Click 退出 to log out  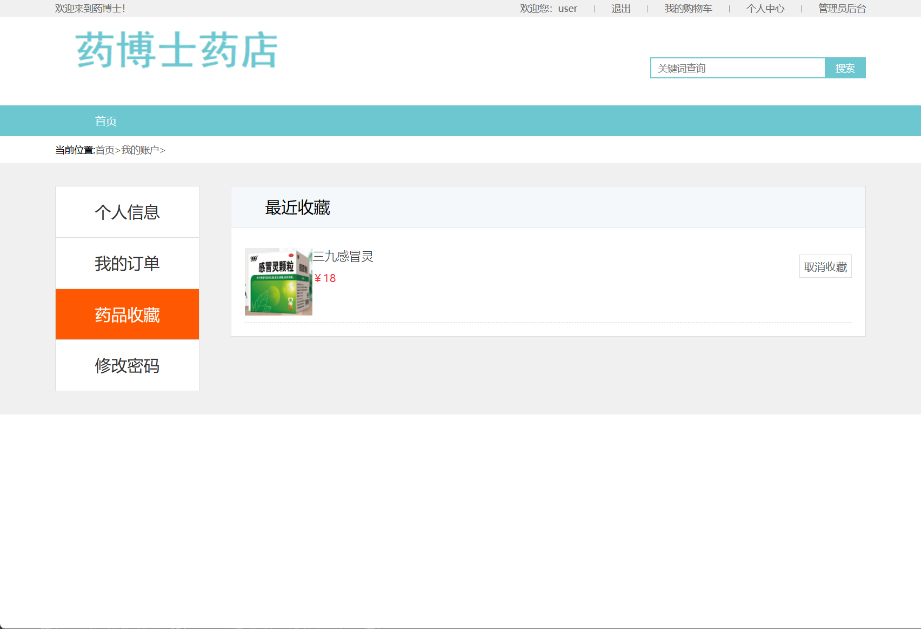pos(620,8)
